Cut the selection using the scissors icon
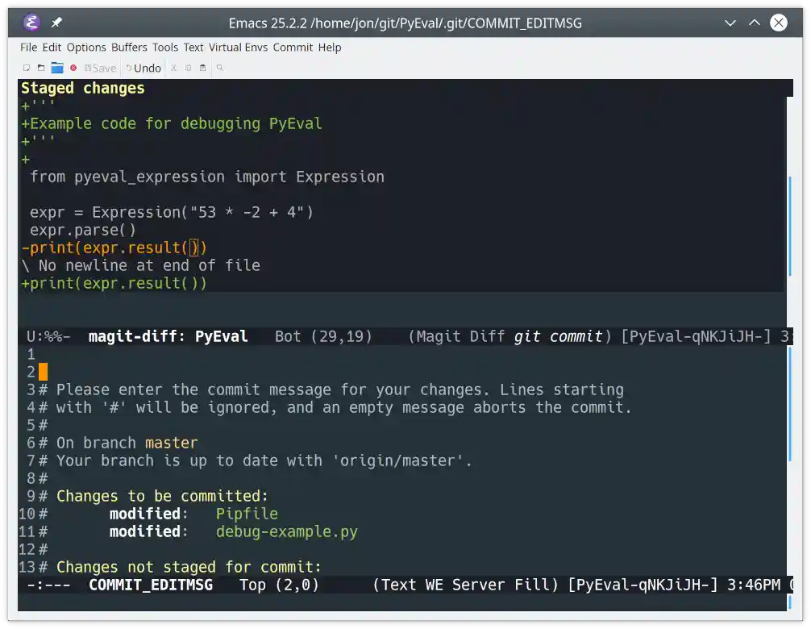Image resolution: width=811 pixels, height=629 pixels. [173, 68]
